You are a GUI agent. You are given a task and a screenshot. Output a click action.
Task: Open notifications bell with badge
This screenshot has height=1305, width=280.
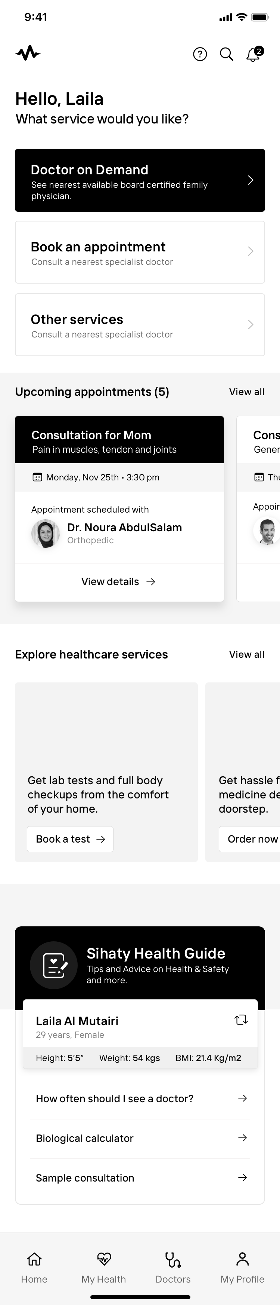point(254,54)
